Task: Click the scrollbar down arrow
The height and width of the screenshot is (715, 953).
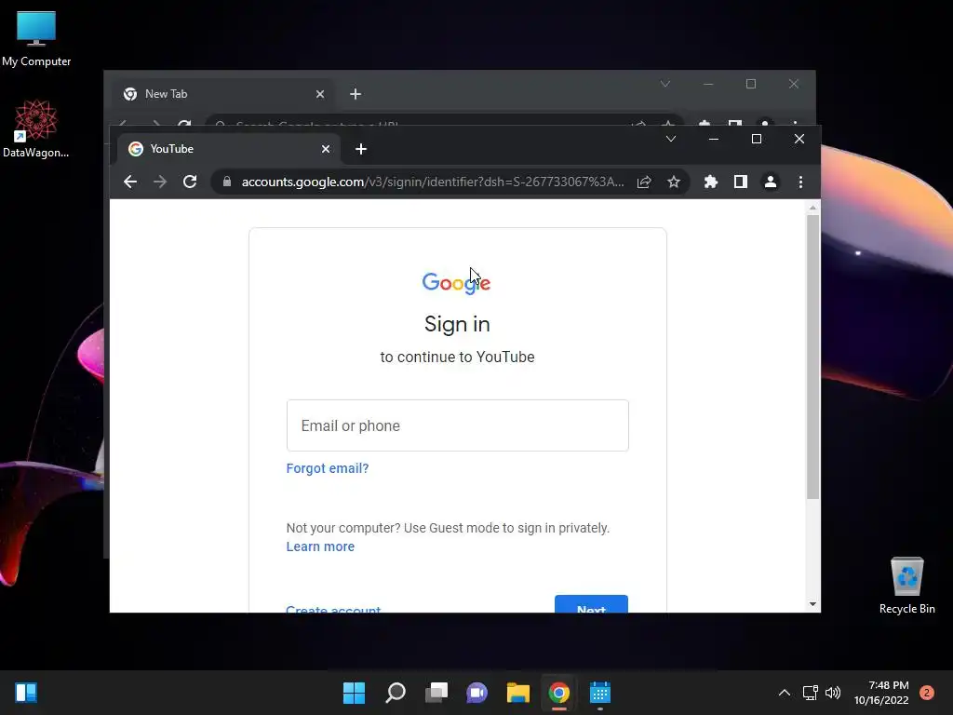Action: (812, 603)
